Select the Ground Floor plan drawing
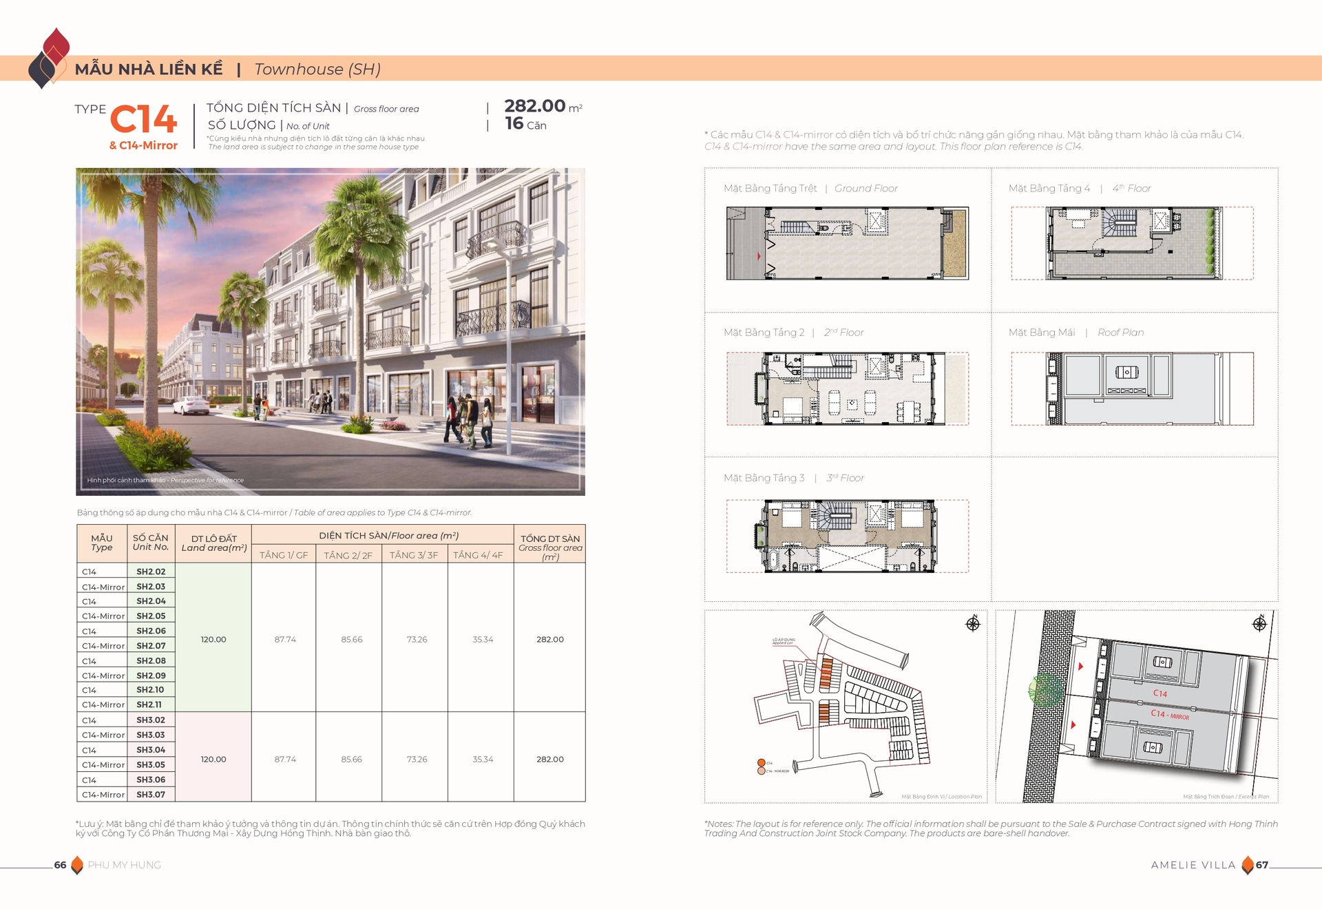The image size is (1322, 909). click(847, 243)
